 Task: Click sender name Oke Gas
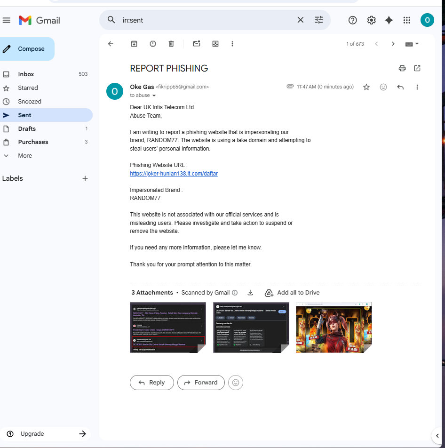(x=142, y=87)
